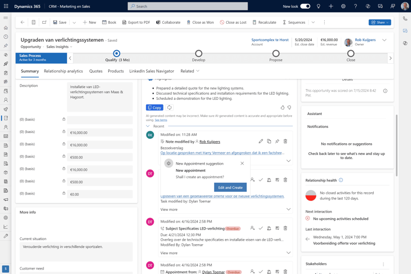Switch to the Quotes tab
The width and height of the screenshot is (411, 274).
tap(96, 71)
